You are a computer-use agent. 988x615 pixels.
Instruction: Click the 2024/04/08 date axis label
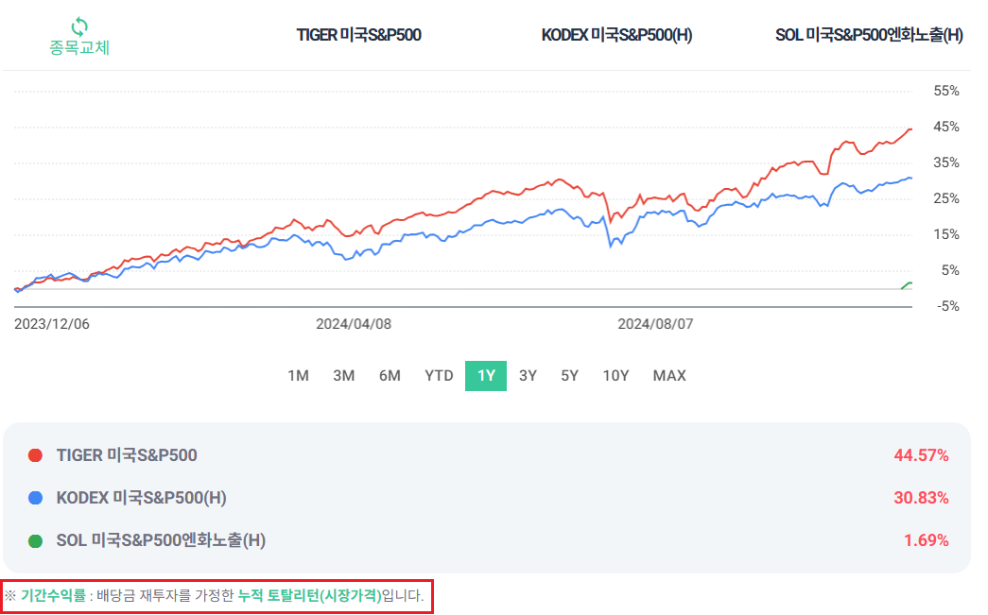pos(354,324)
